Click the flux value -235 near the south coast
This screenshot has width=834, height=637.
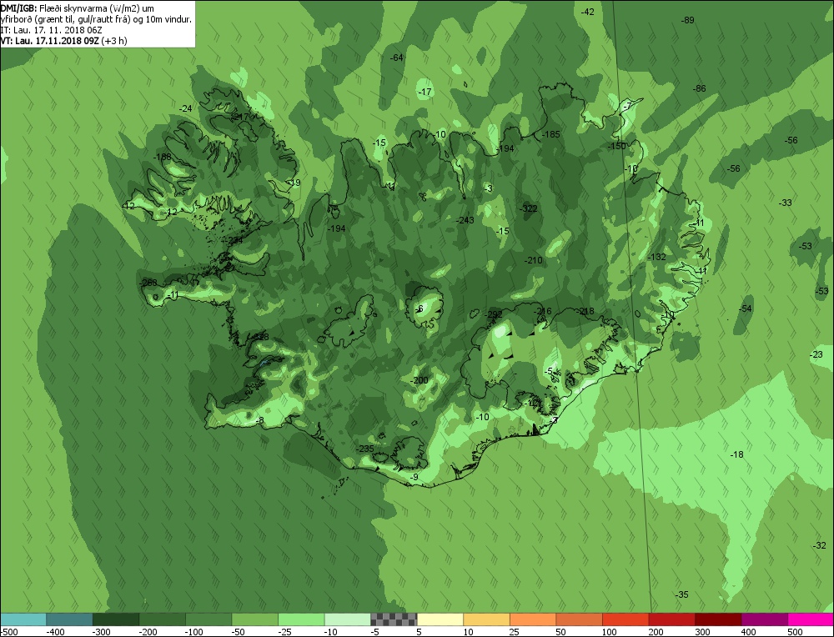[x=364, y=449]
